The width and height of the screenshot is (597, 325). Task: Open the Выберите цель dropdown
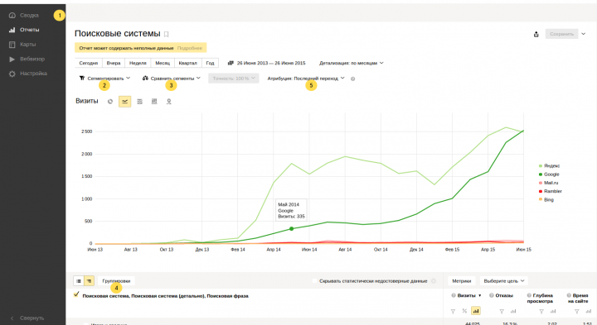[x=504, y=281]
